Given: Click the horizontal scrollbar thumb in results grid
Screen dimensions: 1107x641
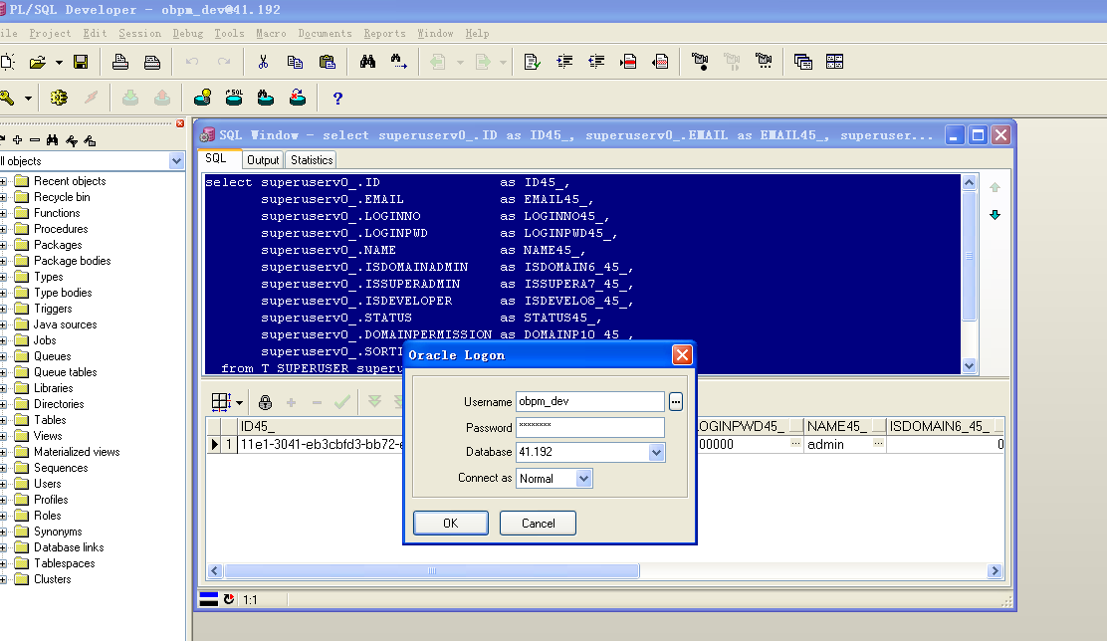Looking at the screenshot, I should tap(431, 571).
